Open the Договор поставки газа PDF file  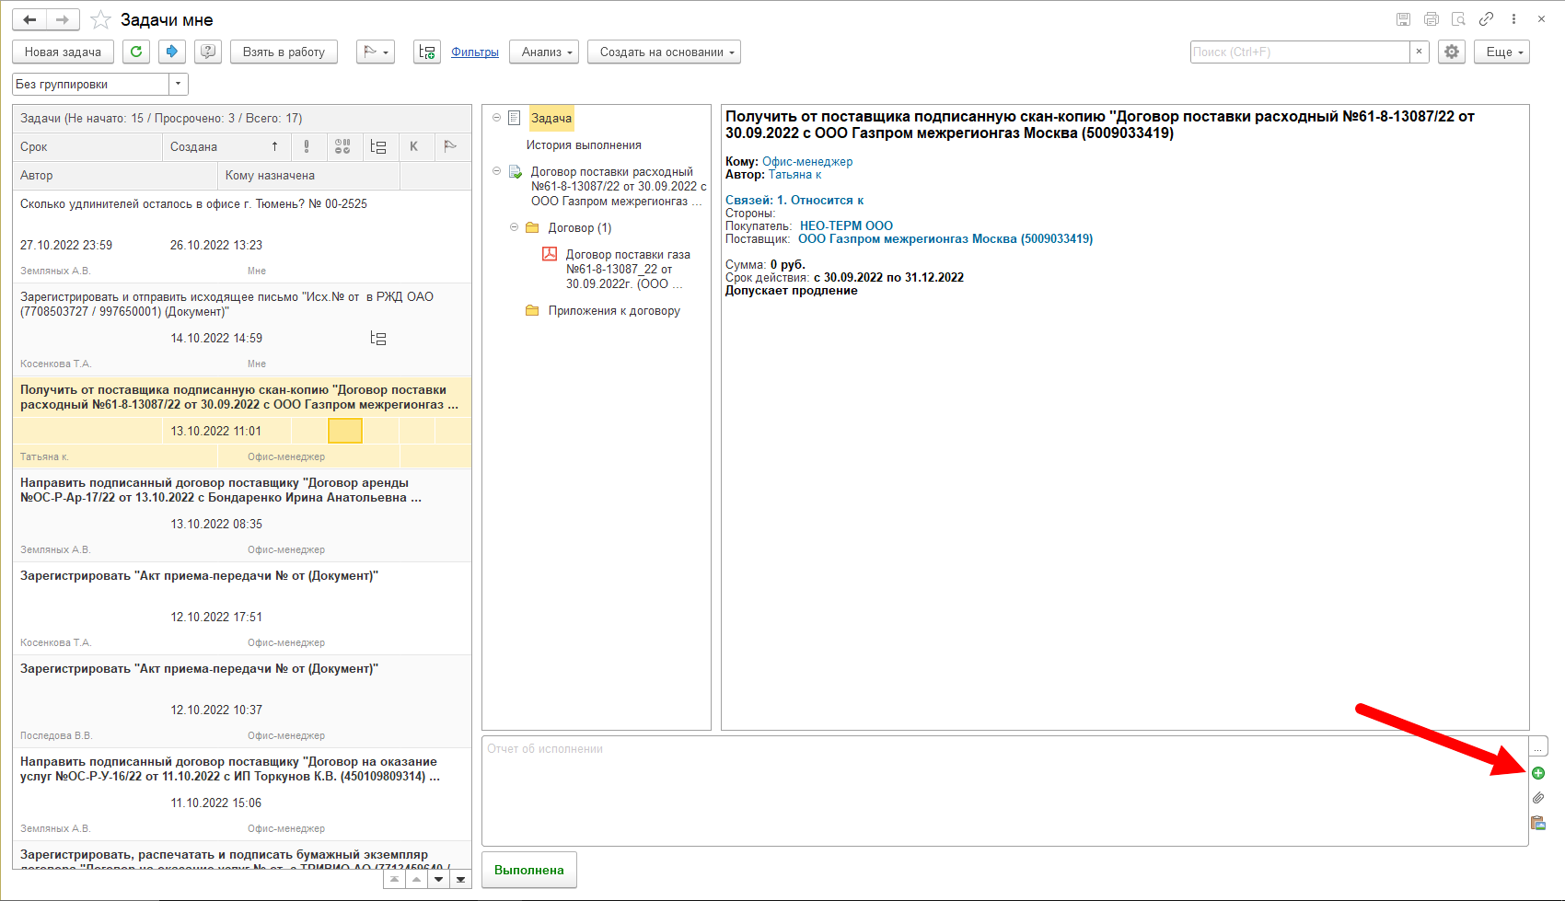627,269
